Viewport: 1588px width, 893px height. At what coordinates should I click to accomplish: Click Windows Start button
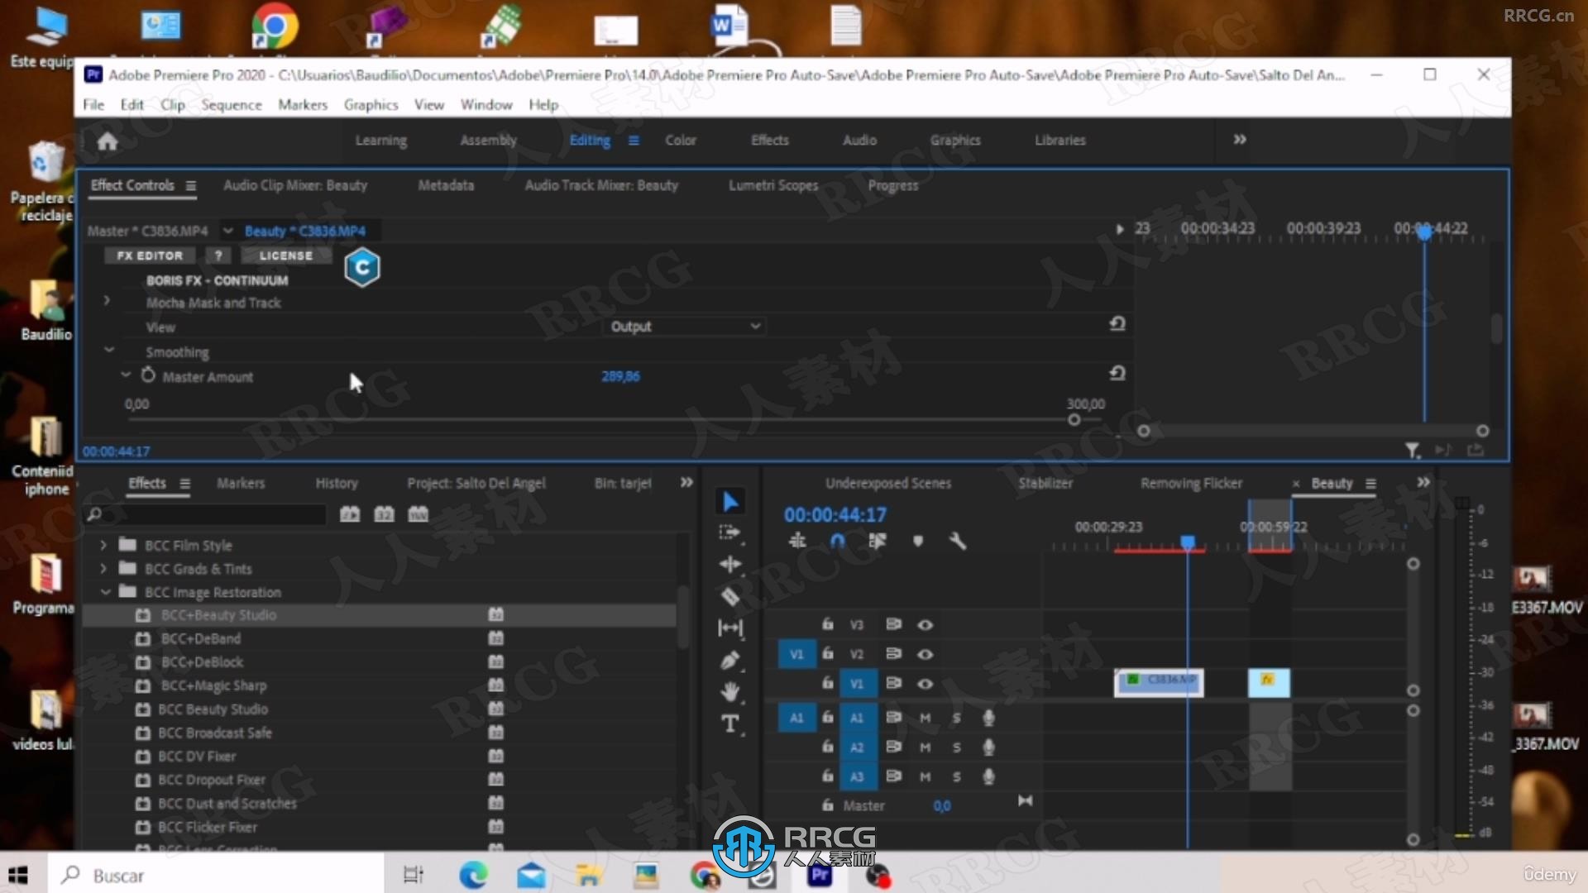coord(18,875)
